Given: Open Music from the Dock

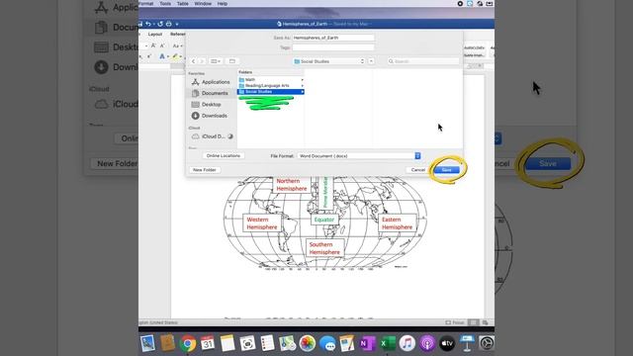Looking at the screenshot, I should coord(407,343).
